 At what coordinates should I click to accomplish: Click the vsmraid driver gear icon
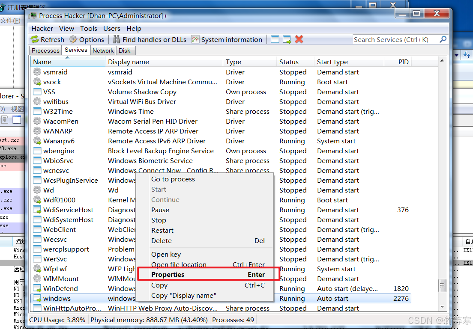[37, 72]
